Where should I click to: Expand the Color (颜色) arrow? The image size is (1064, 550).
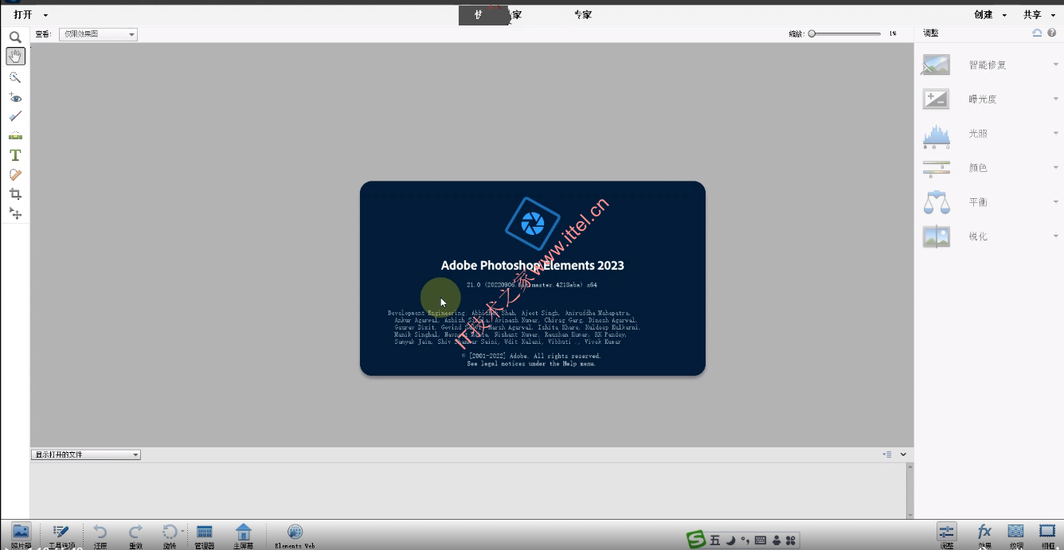1055,168
